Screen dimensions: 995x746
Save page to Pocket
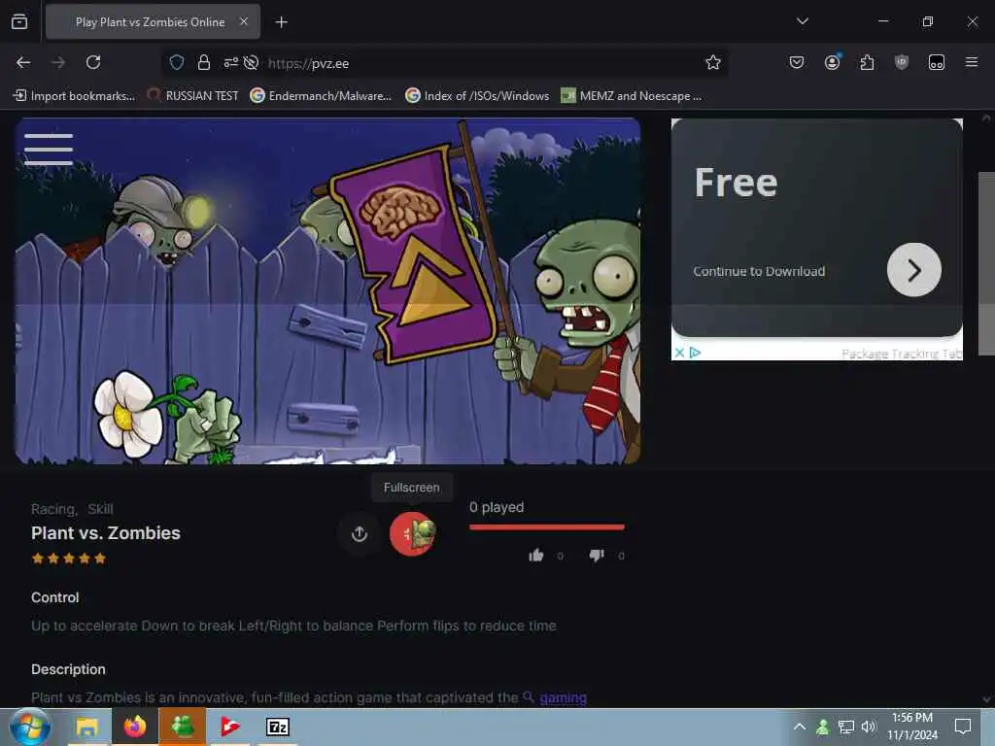coord(797,62)
